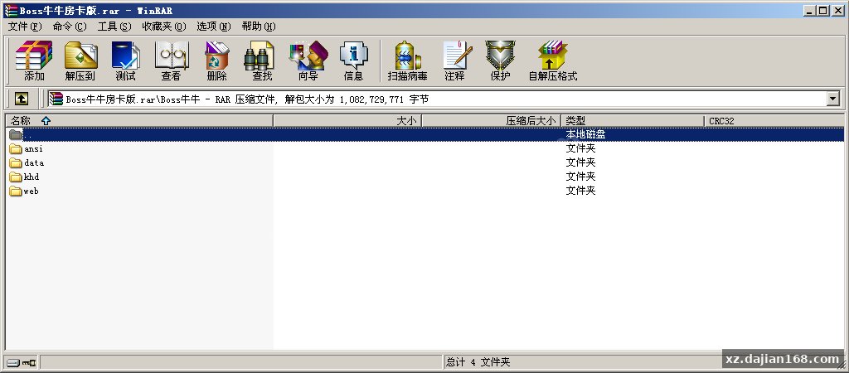Click 本地磁盘 type cell

click(585, 134)
